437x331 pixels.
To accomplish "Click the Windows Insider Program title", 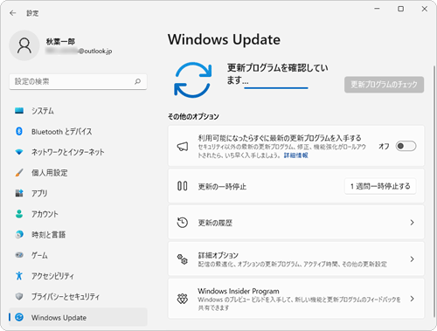I will [239, 291].
